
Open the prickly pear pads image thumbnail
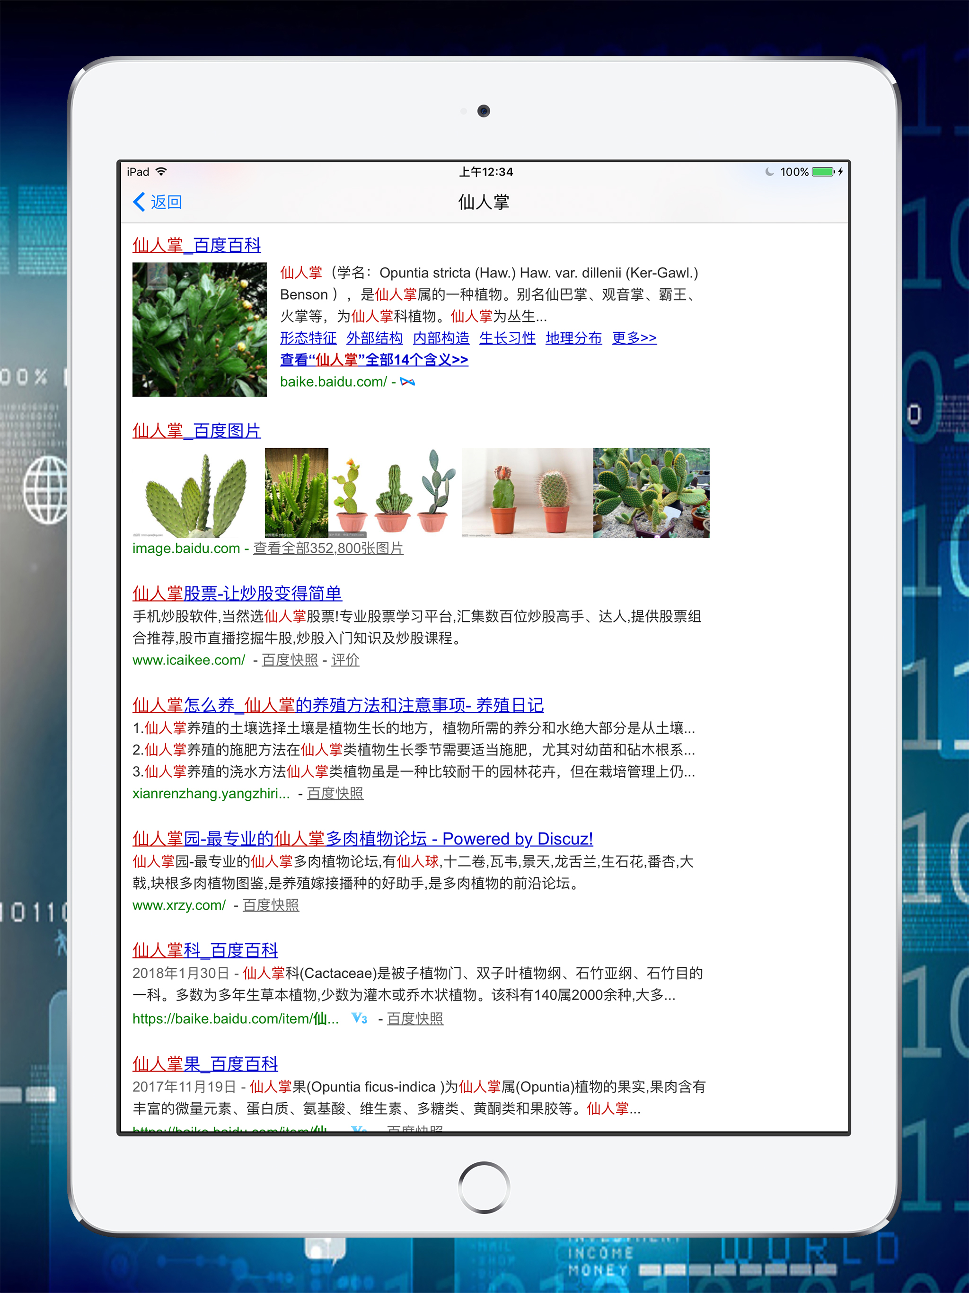click(198, 493)
